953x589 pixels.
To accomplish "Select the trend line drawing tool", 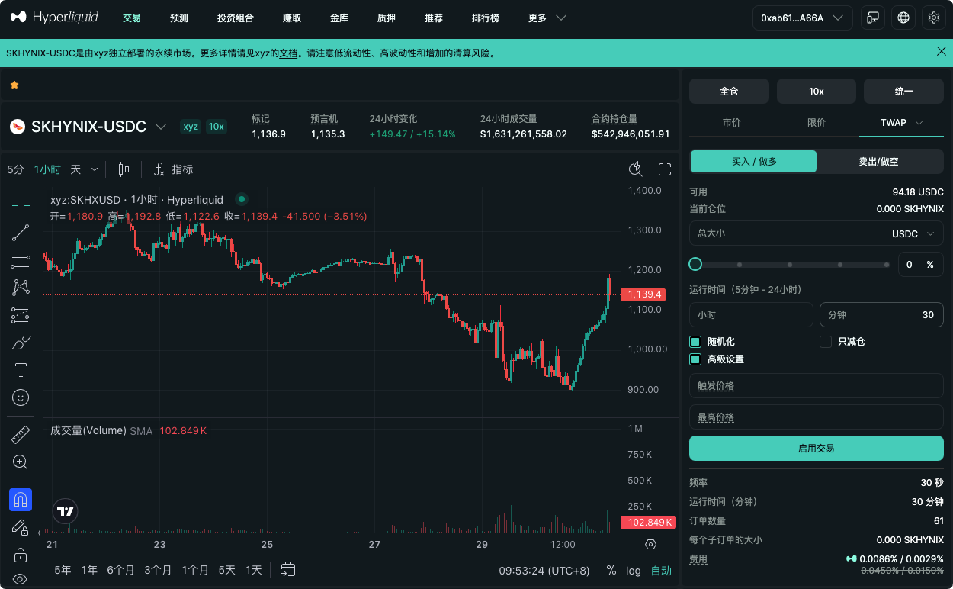I will 21,233.
